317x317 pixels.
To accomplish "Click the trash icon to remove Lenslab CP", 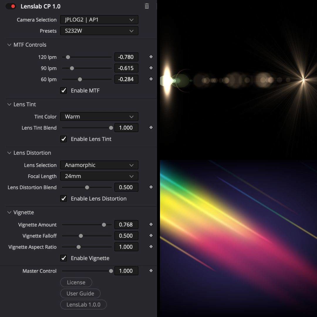I will click(147, 6).
